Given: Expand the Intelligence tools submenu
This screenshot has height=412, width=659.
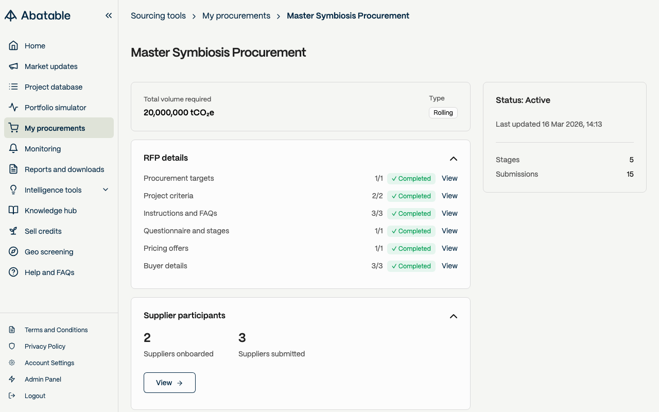Looking at the screenshot, I should coord(106,190).
